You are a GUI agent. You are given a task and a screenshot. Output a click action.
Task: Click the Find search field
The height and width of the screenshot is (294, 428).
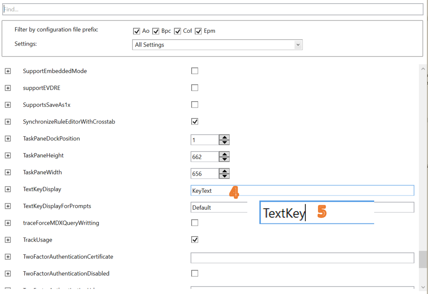tap(213, 9)
